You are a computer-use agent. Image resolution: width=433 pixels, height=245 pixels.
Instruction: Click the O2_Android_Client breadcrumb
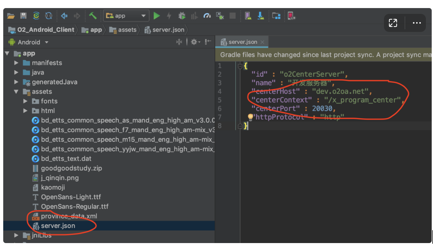pos(45,30)
